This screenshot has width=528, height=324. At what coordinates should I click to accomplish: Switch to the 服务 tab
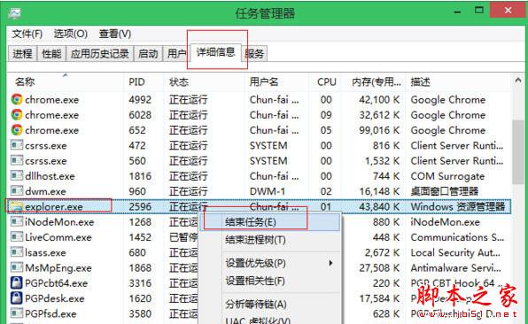click(x=254, y=53)
